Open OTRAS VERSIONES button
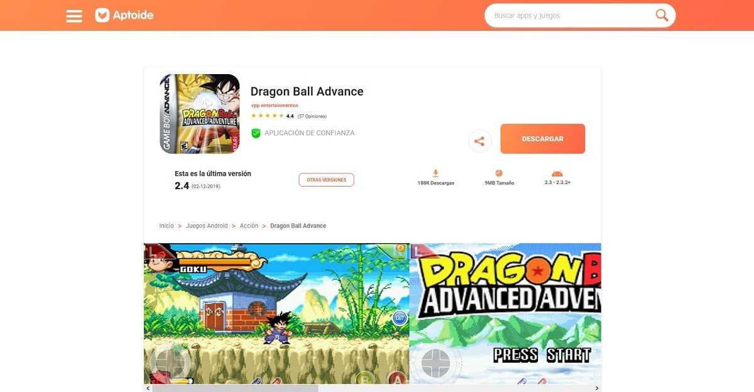This screenshot has width=754, height=392. (x=326, y=180)
